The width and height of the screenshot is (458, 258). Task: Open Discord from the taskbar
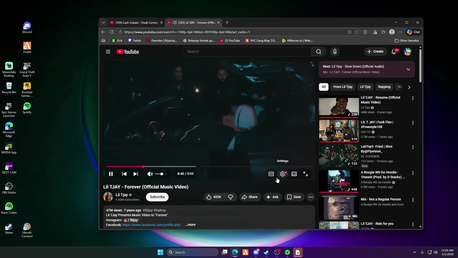256,252
